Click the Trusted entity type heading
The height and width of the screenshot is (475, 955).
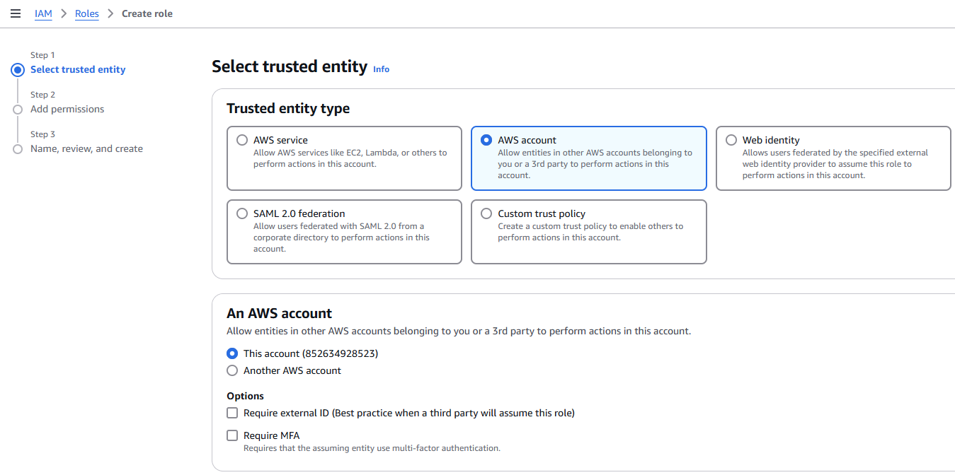click(x=288, y=108)
